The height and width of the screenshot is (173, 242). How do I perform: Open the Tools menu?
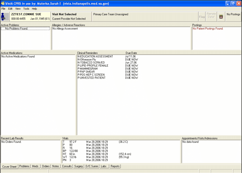click(x=26, y=9)
